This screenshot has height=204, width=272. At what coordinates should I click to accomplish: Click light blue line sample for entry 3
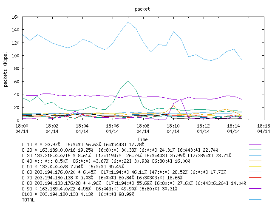255,155
